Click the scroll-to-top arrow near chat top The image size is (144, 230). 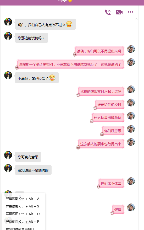coord(136,19)
